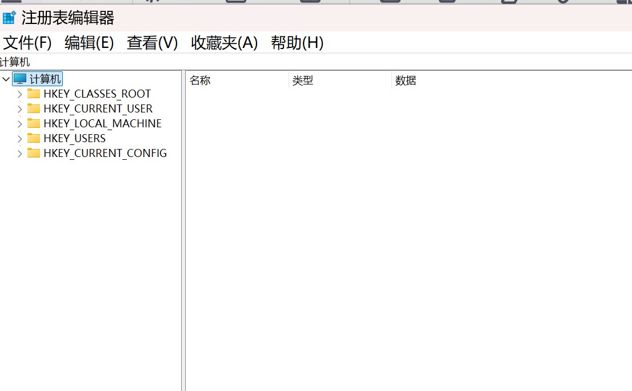This screenshot has height=391, width=632.
Task: Sort by the 类型 column header
Action: coord(340,80)
